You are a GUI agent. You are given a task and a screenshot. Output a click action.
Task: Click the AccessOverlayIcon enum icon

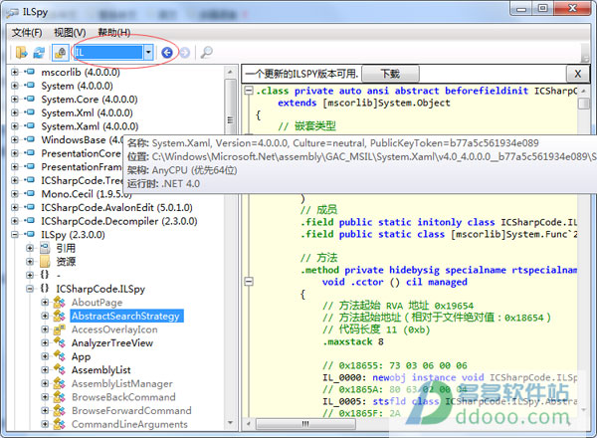pyautogui.click(x=60, y=329)
